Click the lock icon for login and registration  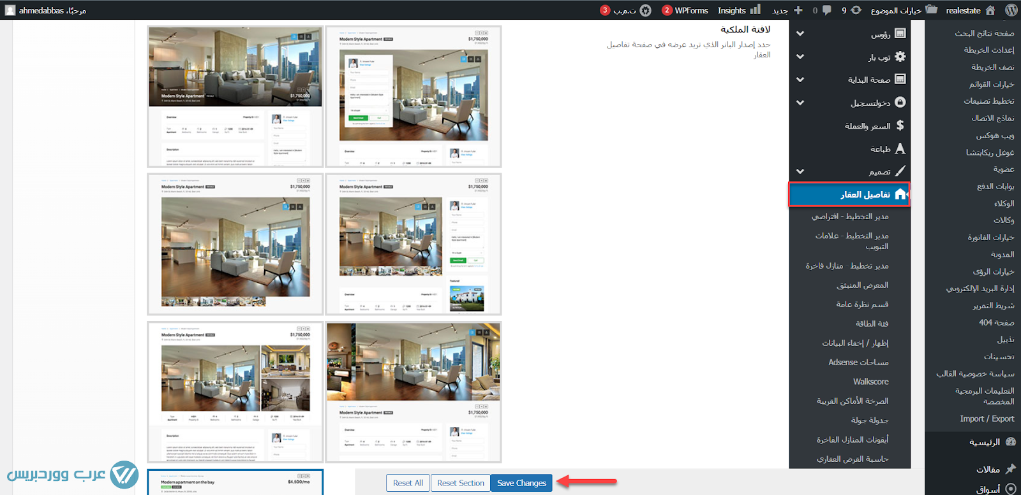point(900,103)
